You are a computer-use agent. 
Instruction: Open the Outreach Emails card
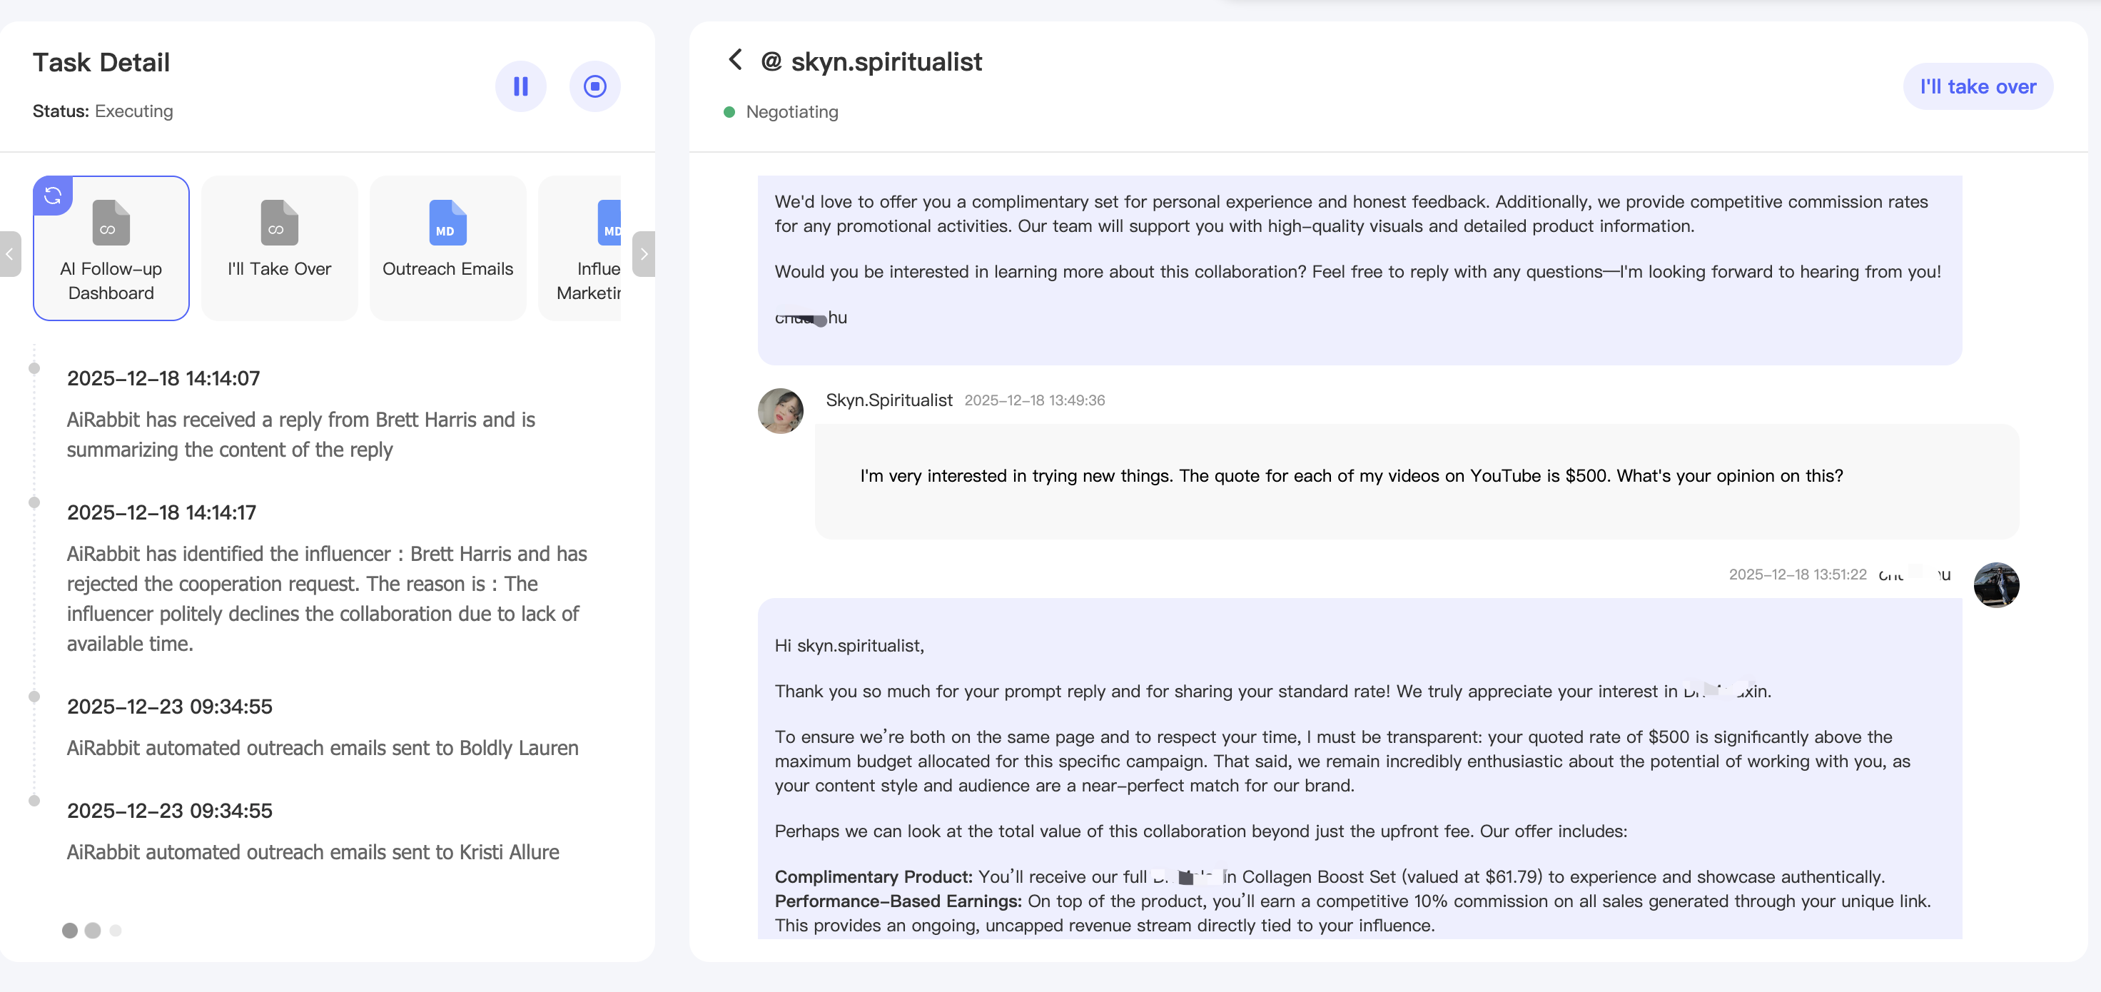tap(447, 269)
